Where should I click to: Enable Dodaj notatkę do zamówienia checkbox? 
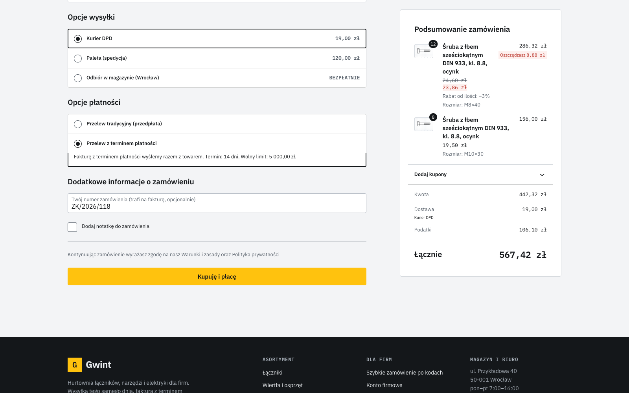coord(72,227)
